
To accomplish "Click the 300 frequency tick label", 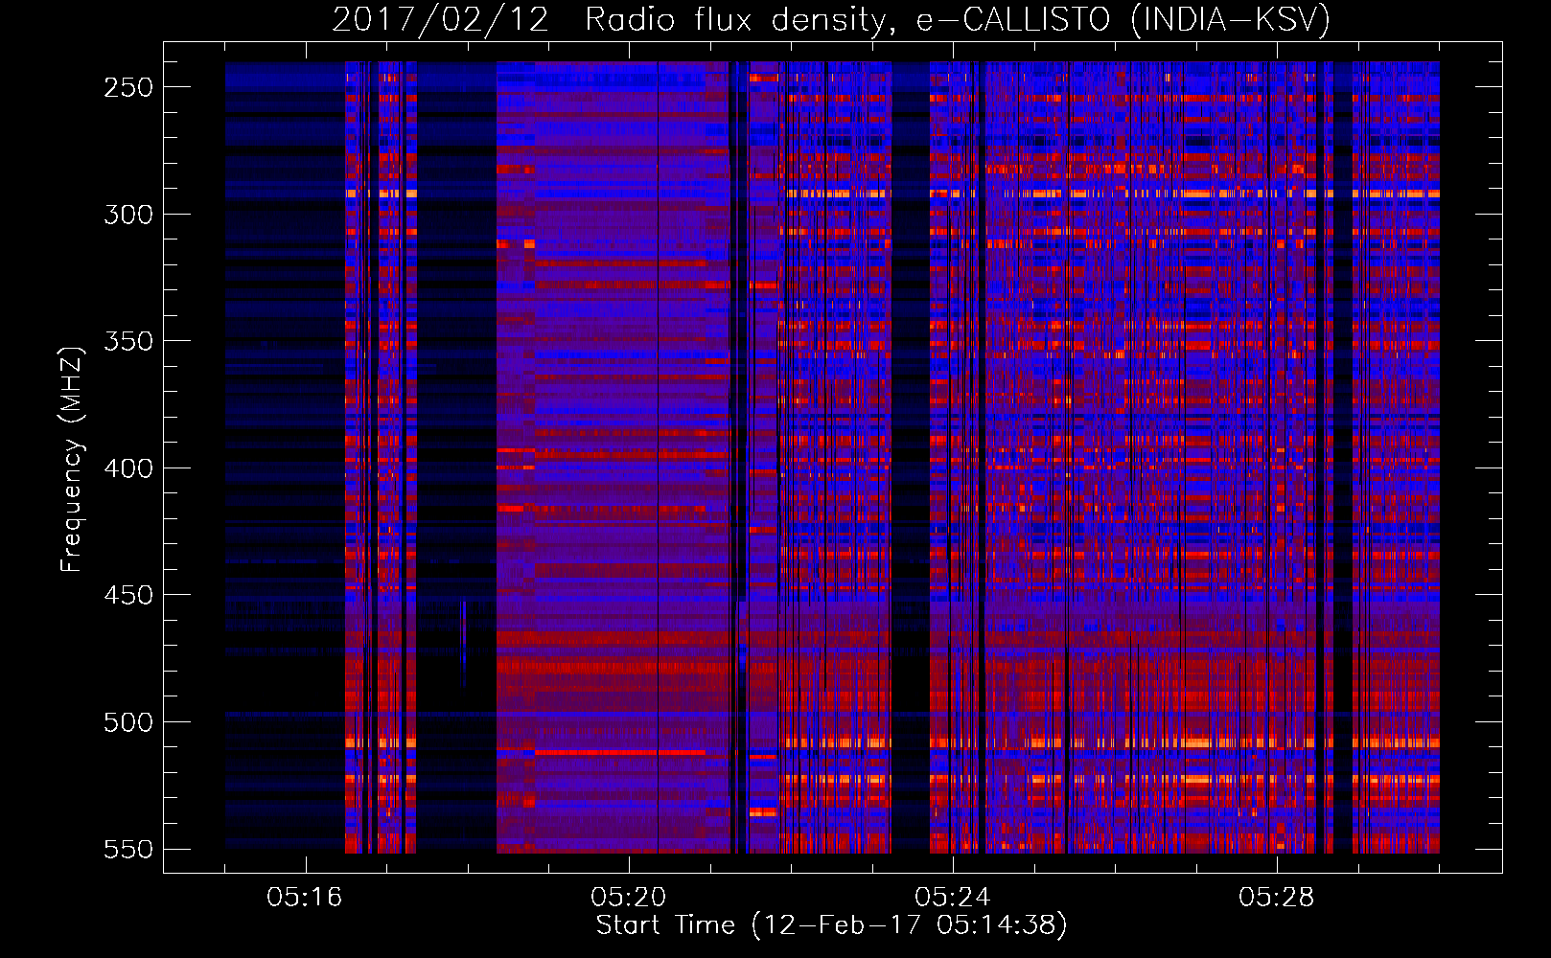I will point(128,215).
